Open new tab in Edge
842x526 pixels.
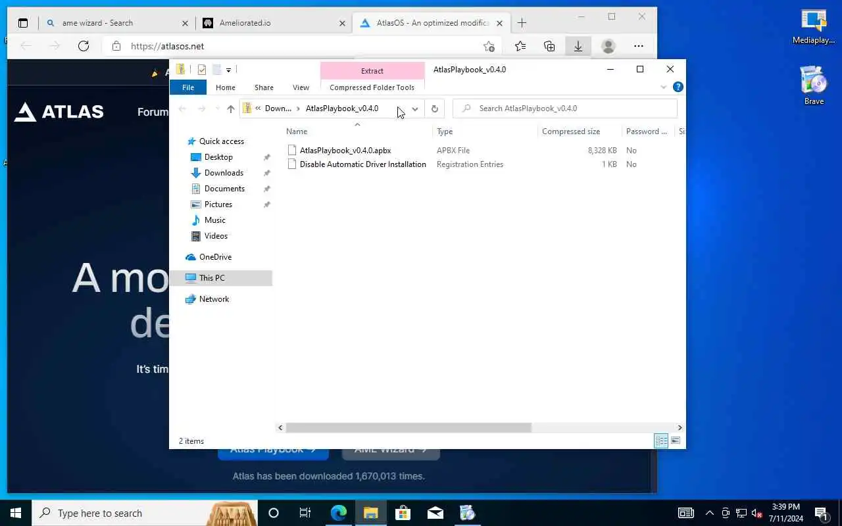(522, 23)
